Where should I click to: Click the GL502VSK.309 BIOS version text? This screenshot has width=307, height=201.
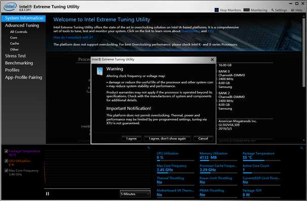tap(229, 125)
